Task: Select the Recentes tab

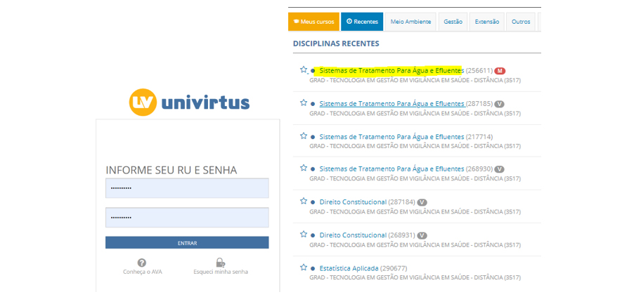Action: point(362,22)
